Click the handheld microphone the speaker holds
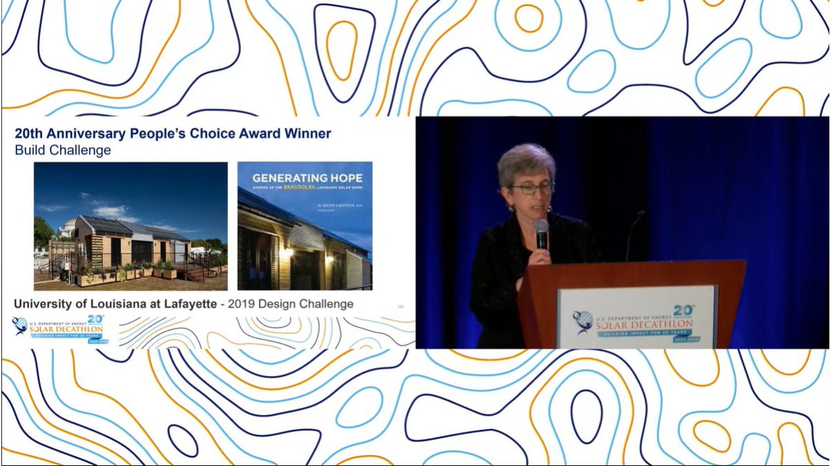This screenshot has width=830, height=466. click(542, 234)
